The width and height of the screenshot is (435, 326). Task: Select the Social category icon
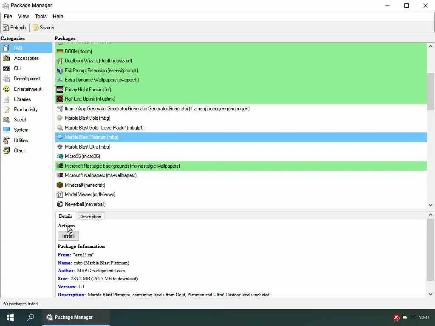click(6, 120)
